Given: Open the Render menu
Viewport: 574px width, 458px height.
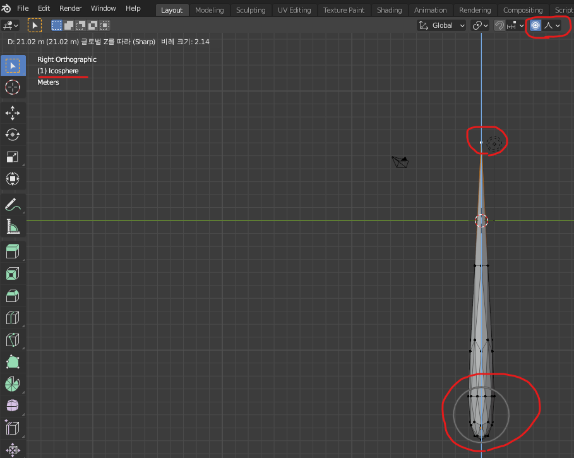Looking at the screenshot, I should pos(70,8).
